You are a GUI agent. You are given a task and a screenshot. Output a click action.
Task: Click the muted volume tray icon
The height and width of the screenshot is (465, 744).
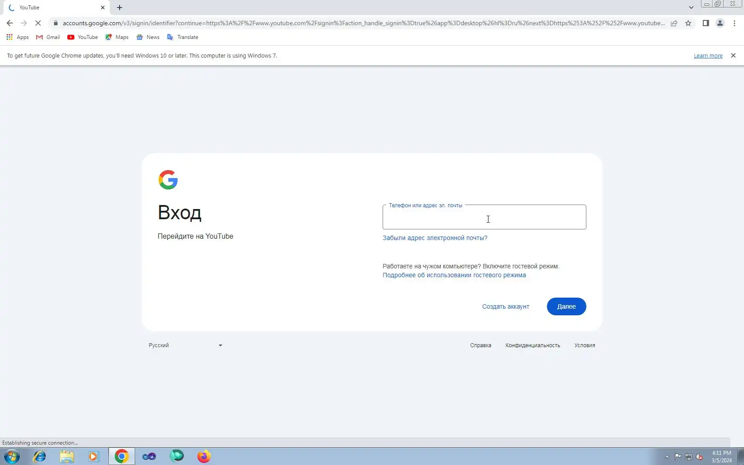coord(699,457)
